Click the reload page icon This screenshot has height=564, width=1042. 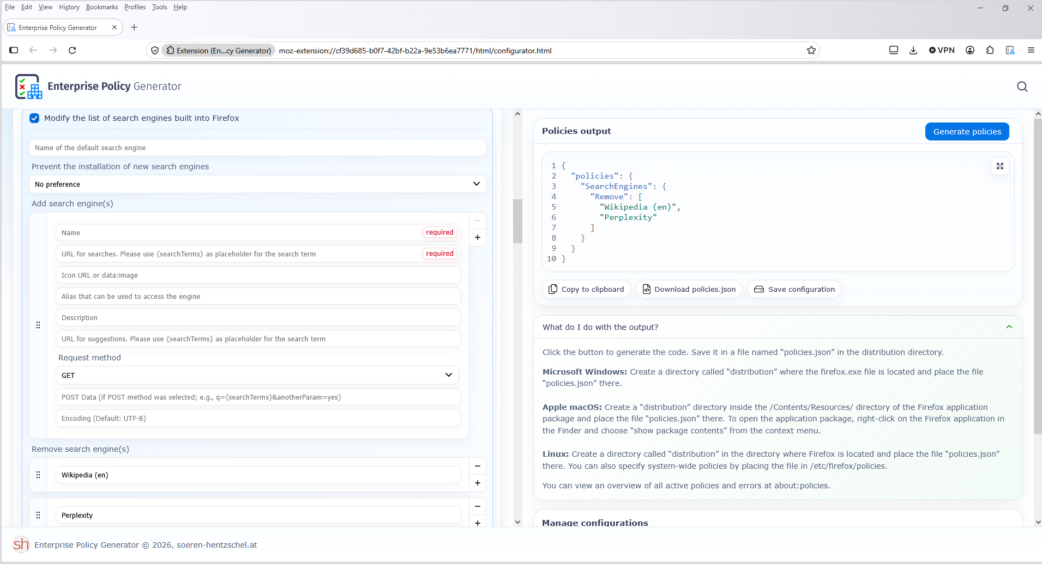[x=72, y=50]
